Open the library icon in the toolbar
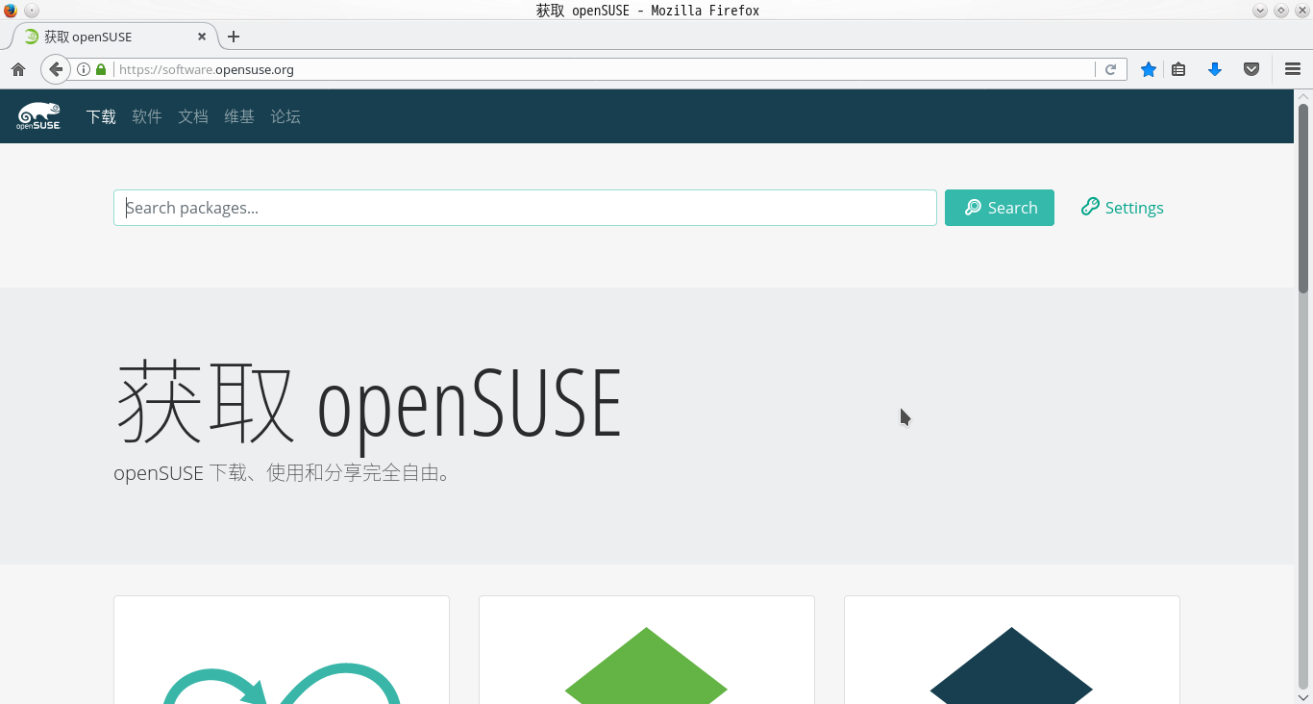The image size is (1313, 704). (1178, 69)
